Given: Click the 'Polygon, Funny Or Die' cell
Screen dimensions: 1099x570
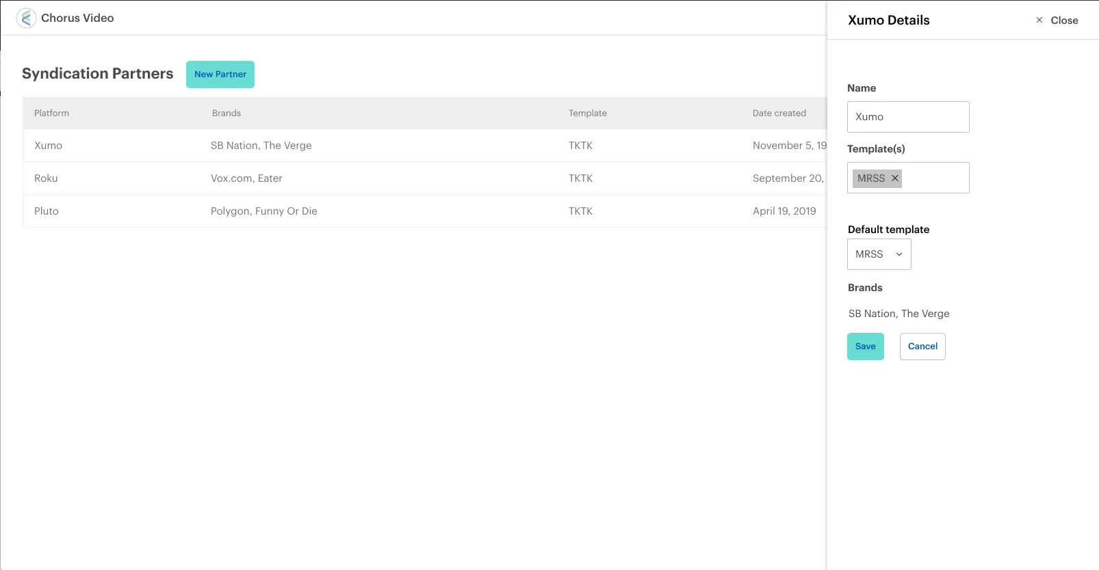Looking at the screenshot, I should coord(264,211).
